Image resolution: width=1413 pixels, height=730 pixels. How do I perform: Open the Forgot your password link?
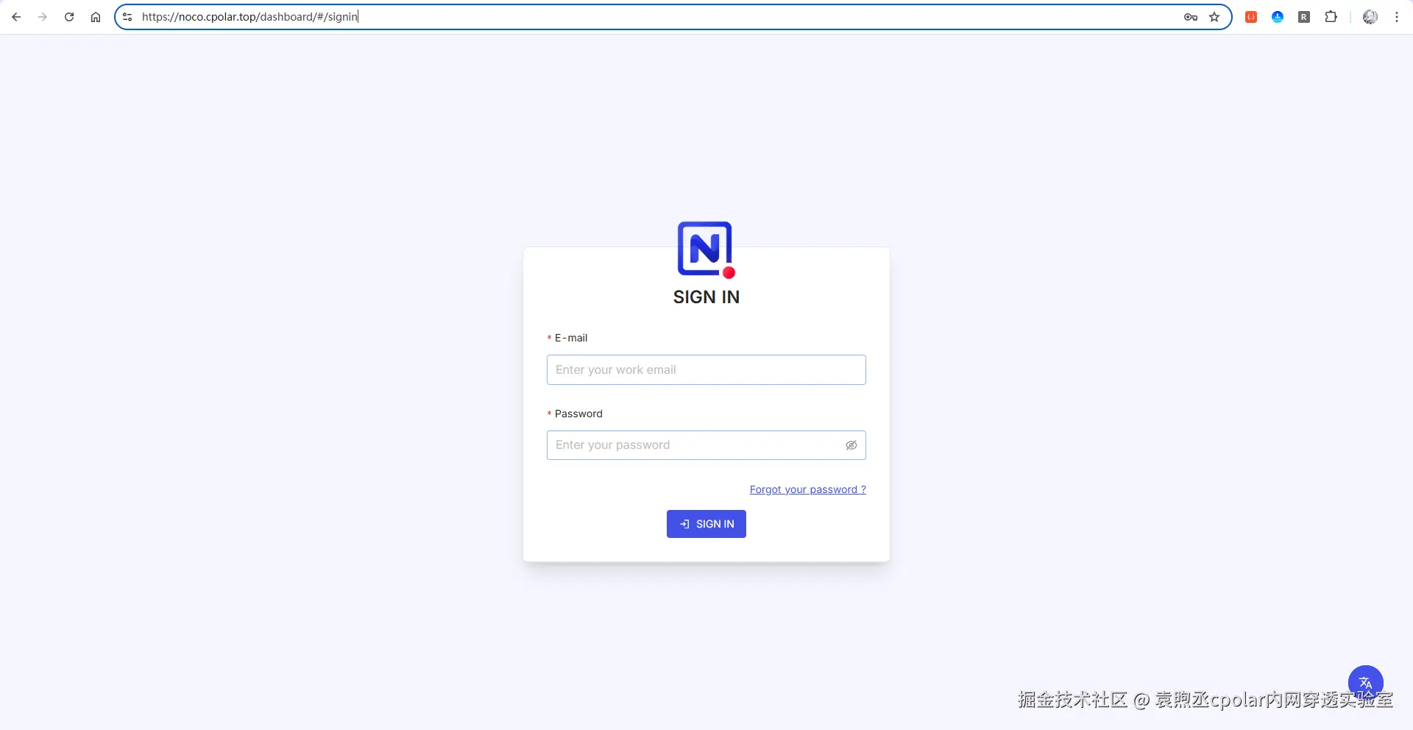click(x=808, y=489)
